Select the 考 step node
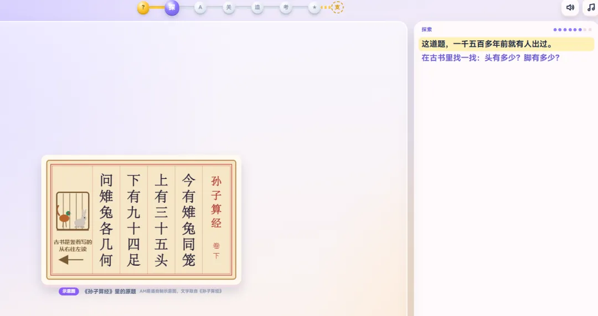The image size is (598, 316). point(286,7)
